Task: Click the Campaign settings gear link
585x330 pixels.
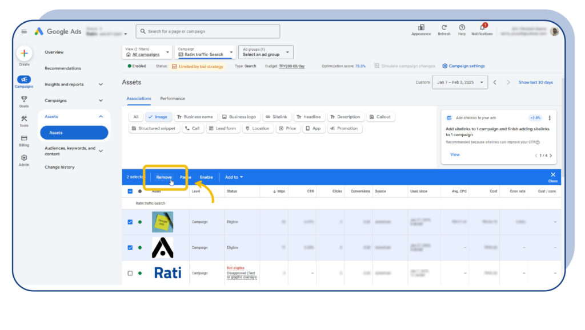Action: pos(463,66)
